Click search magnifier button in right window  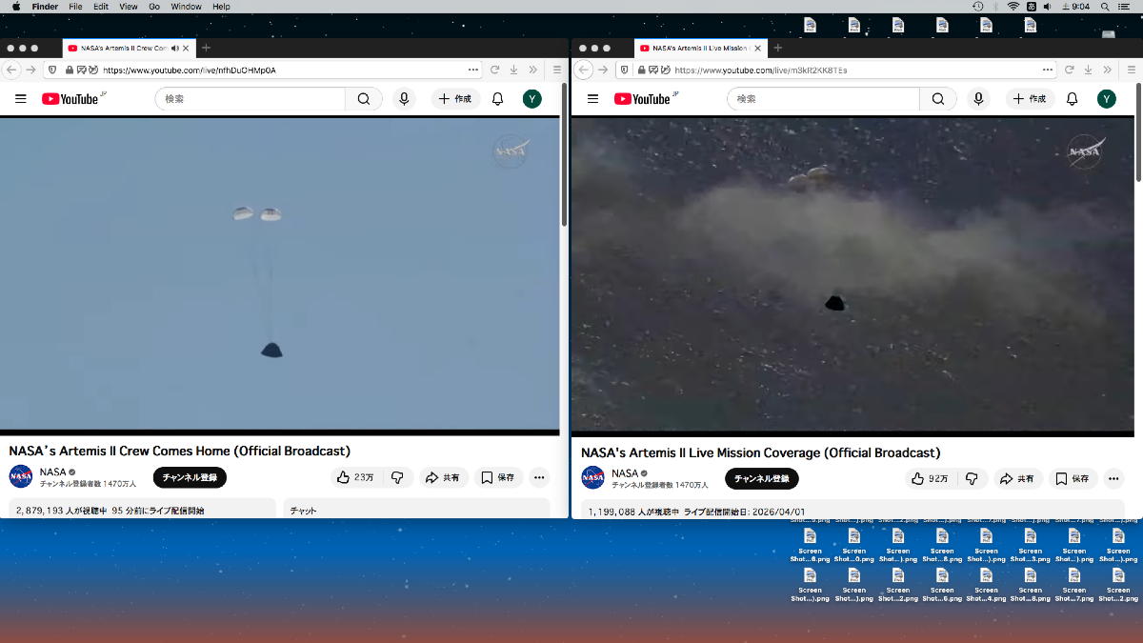pos(938,99)
